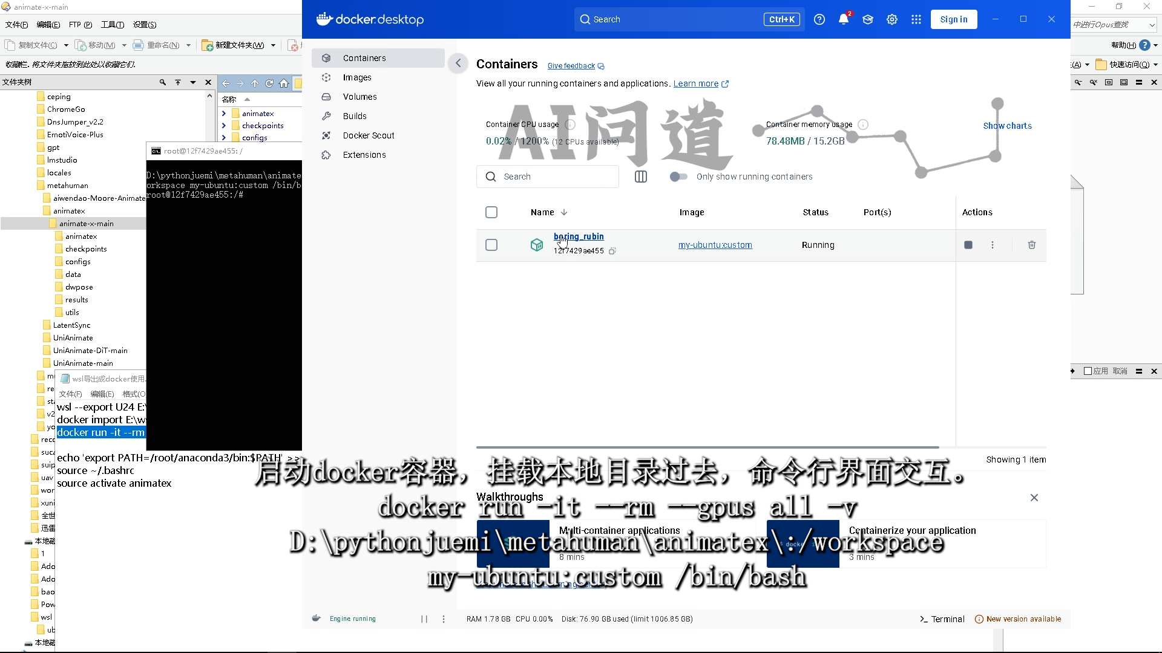Check the select-all containers checkbox
1162x653 pixels.
491,212
